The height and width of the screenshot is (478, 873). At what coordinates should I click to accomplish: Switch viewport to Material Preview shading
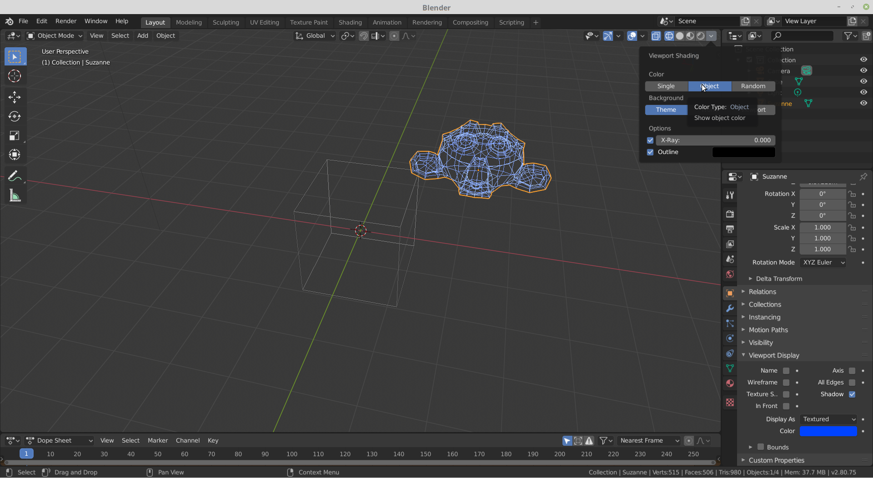(x=690, y=36)
